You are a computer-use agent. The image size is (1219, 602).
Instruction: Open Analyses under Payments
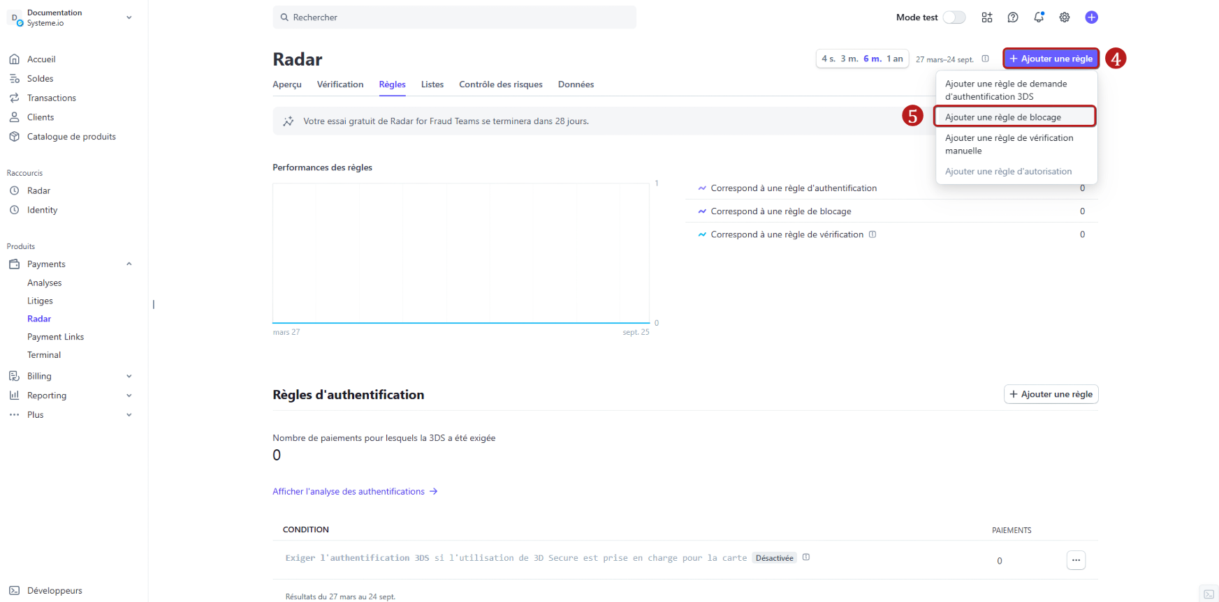(45, 283)
